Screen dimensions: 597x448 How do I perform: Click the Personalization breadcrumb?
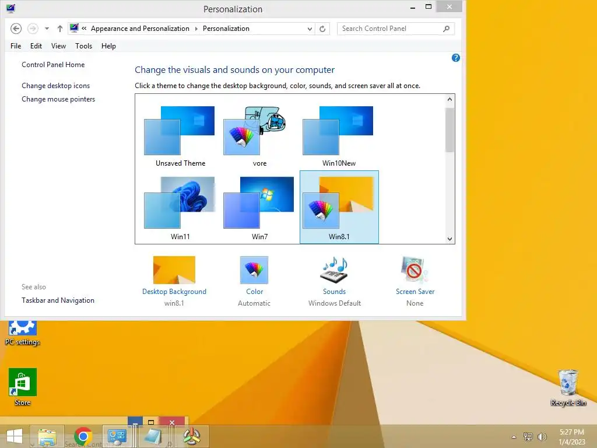226,29
